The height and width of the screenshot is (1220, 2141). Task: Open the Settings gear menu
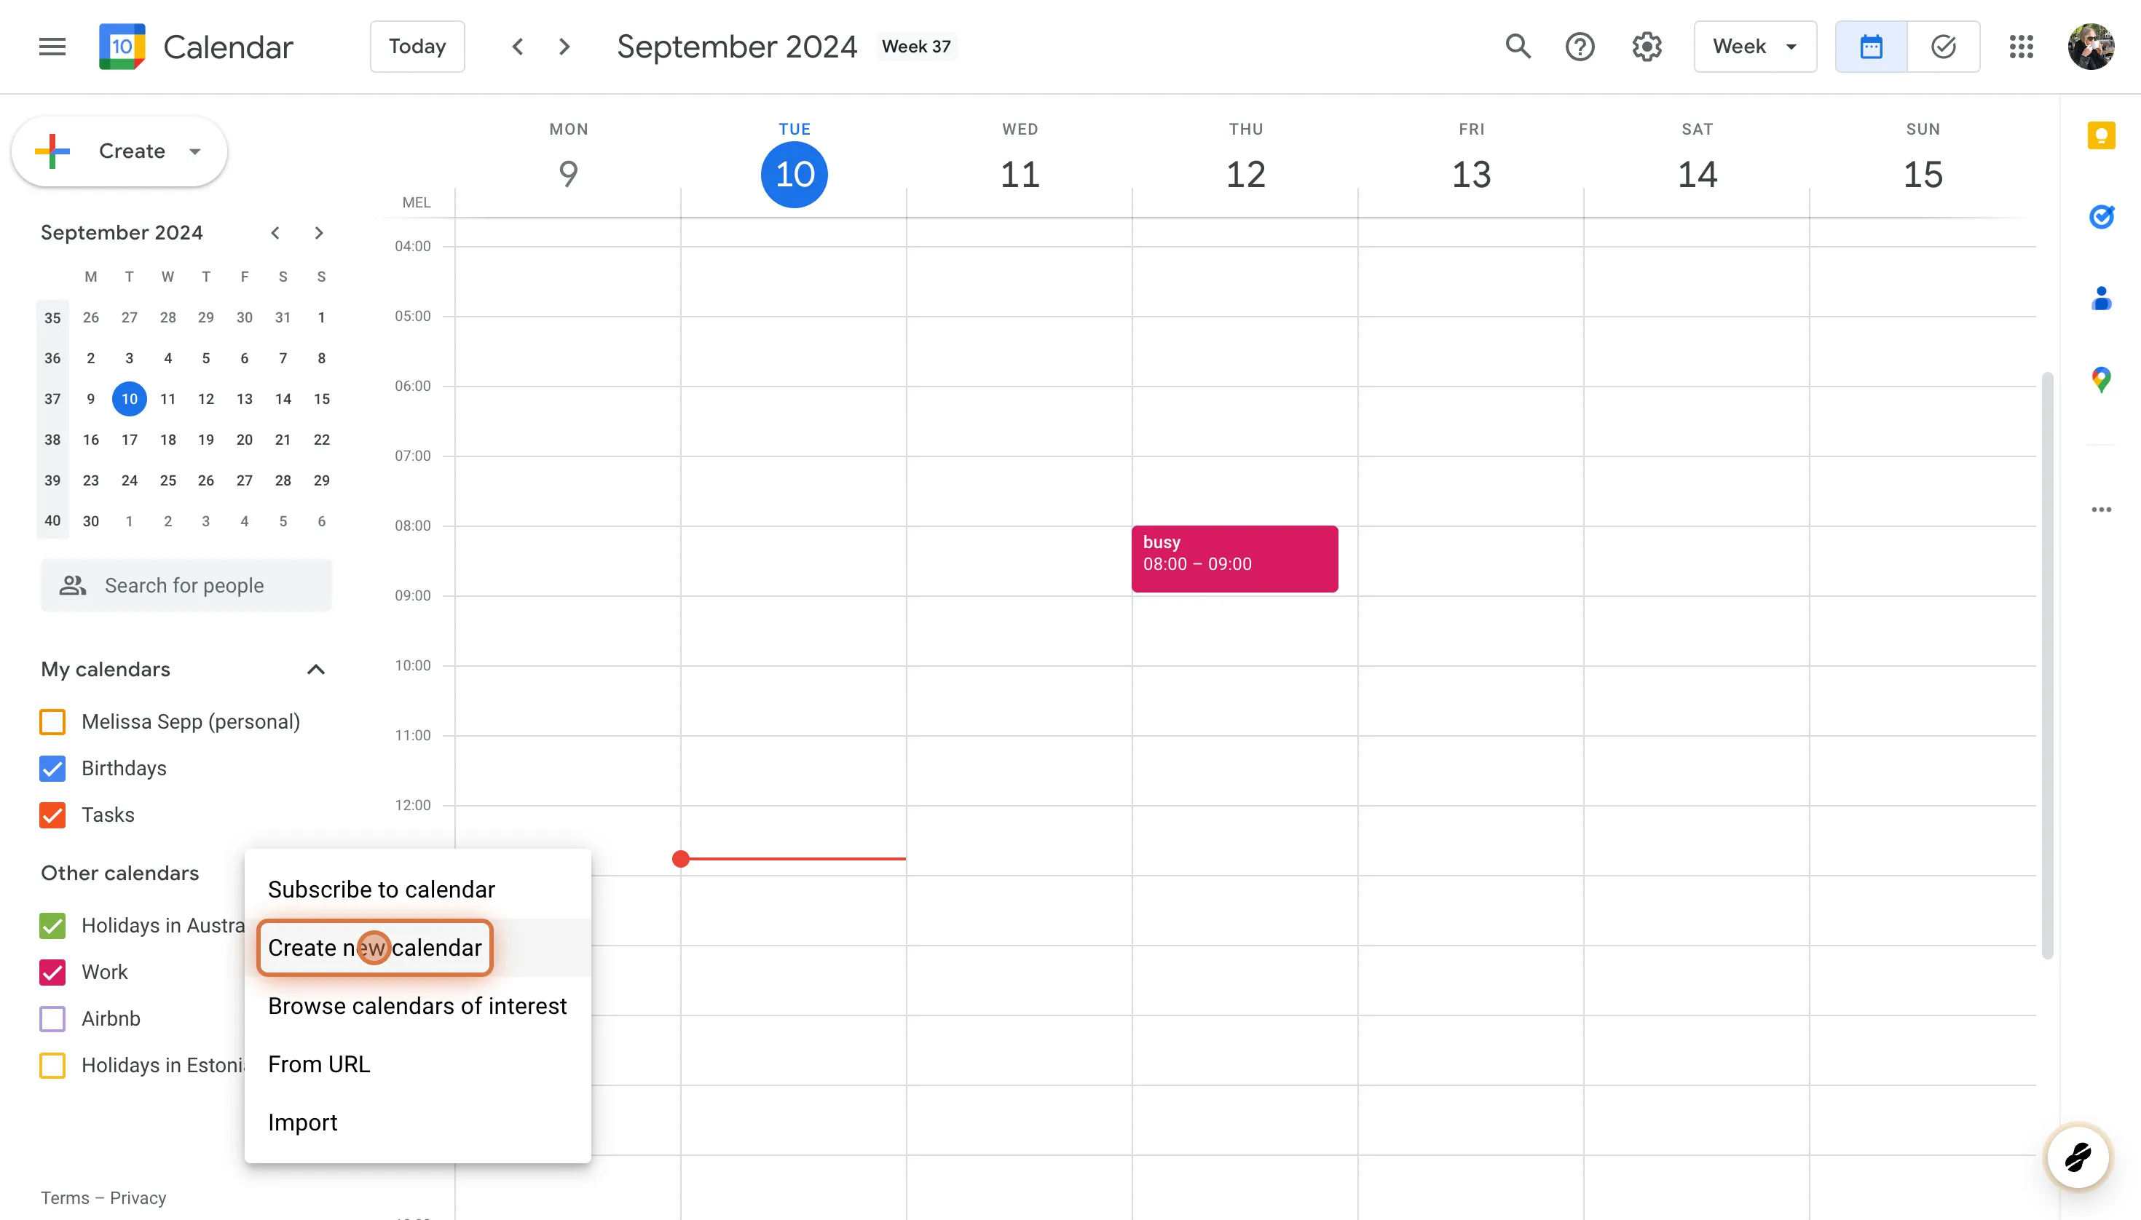(1647, 47)
